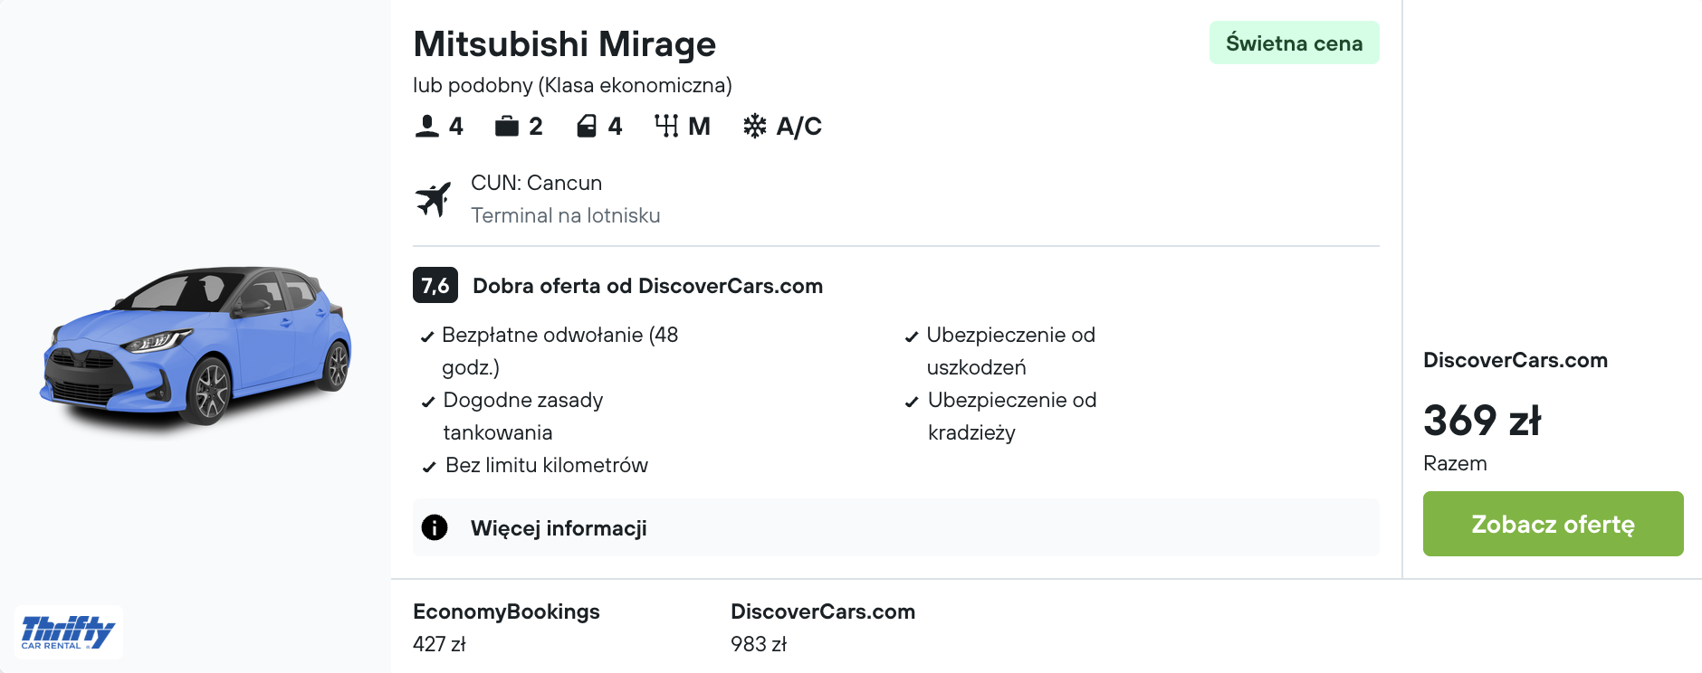
Task: Click the car doors icon
Action: pos(587,126)
